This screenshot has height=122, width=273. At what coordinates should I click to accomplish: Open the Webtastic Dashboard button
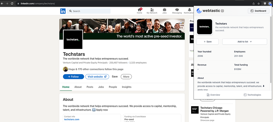pyautogui.click(x=259, y=11)
